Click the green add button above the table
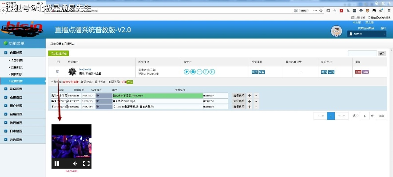The height and width of the screenshot is (177, 393). 58,53
